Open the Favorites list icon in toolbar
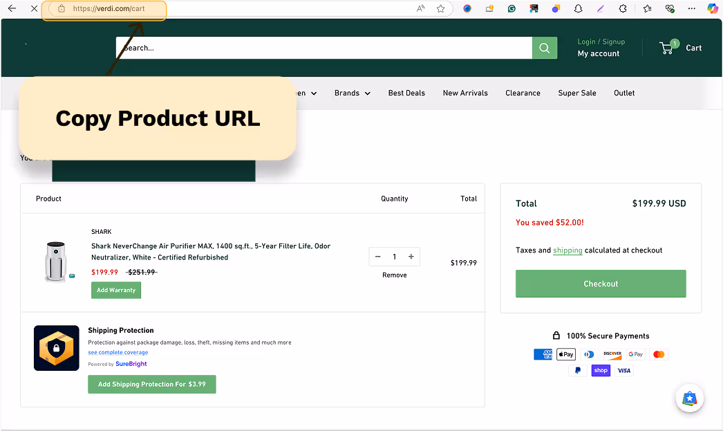Image resolution: width=723 pixels, height=431 pixels. pyautogui.click(x=648, y=8)
